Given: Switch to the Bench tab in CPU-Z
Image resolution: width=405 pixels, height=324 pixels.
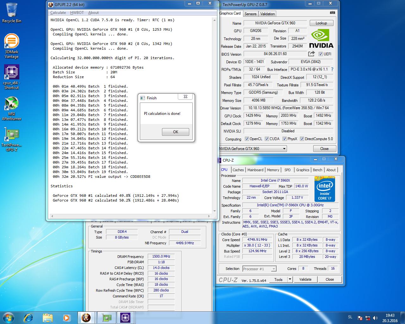Looking at the screenshot, I should pos(318,170).
